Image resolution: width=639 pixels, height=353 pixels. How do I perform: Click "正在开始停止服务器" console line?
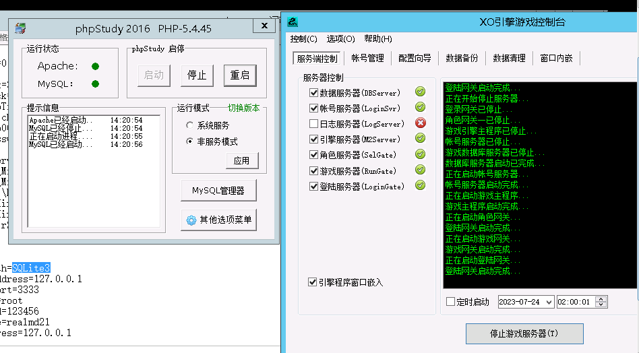coord(487,98)
